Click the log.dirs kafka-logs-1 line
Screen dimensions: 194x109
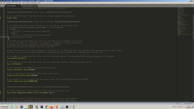31,93
